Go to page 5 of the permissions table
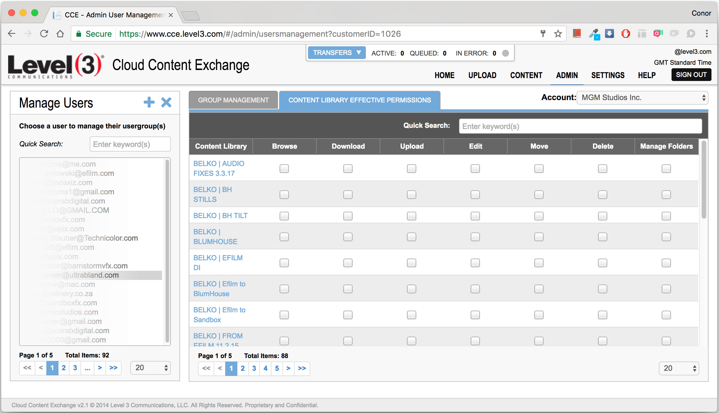This screenshot has width=719, height=413. (x=277, y=368)
